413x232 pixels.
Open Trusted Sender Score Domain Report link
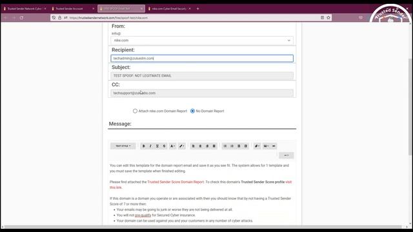click(x=176, y=182)
